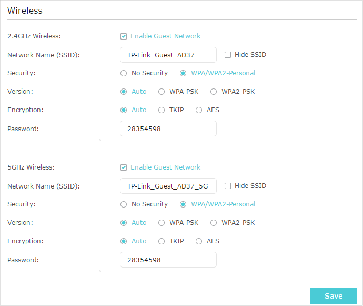
Task: Select TKIP encryption for 5GHz
Action: 162,241
